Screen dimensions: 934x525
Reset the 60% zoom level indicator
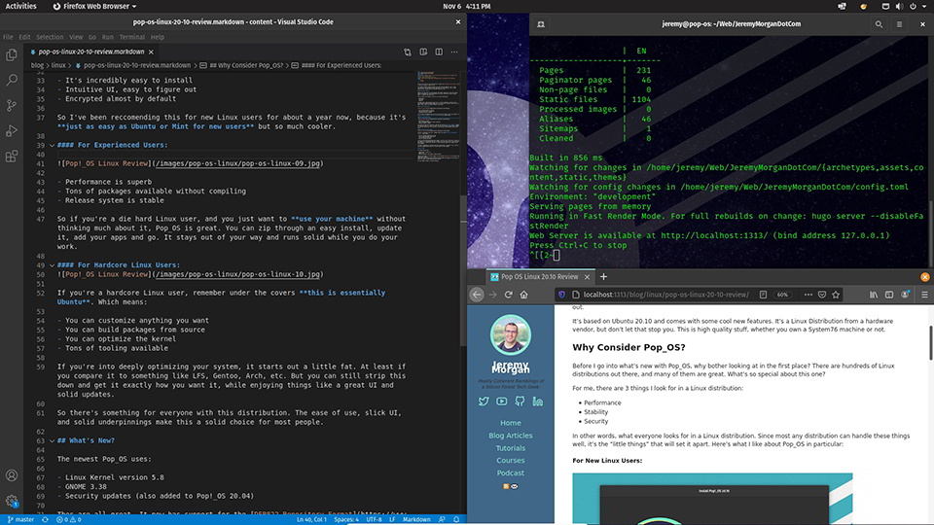point(782,295)
